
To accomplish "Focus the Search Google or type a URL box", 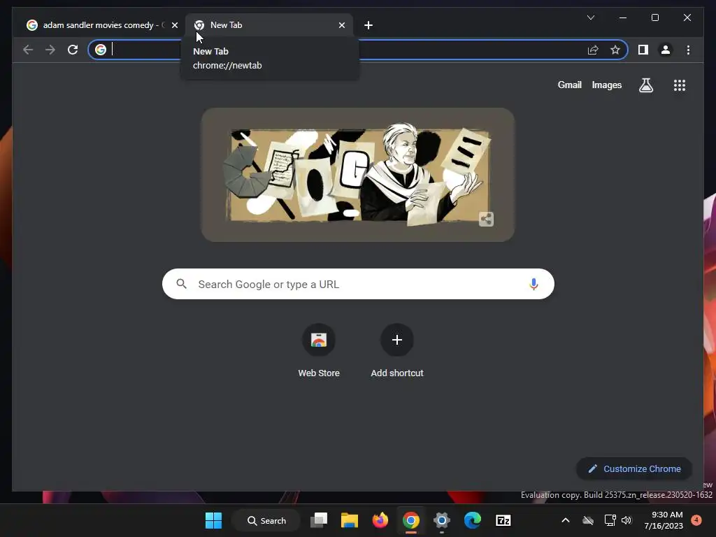I will pos(358,284).
